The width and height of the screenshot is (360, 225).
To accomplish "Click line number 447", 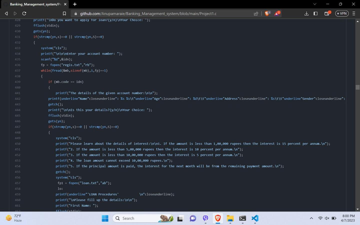I will [17, 127].
